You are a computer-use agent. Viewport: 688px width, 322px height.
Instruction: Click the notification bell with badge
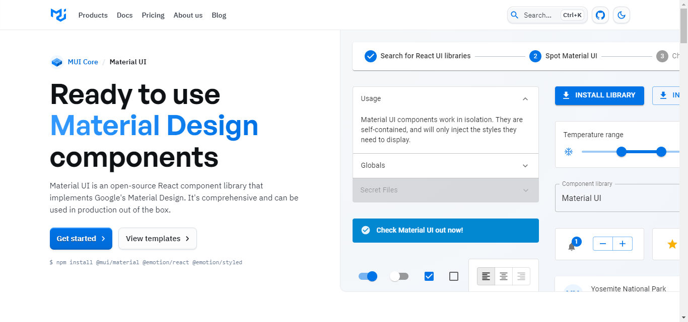[572, 246]
